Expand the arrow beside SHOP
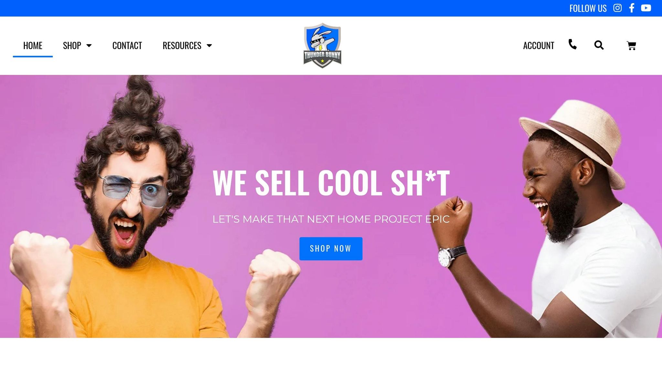The height and width of the screenshot is (372, 662). click(89, 46)
